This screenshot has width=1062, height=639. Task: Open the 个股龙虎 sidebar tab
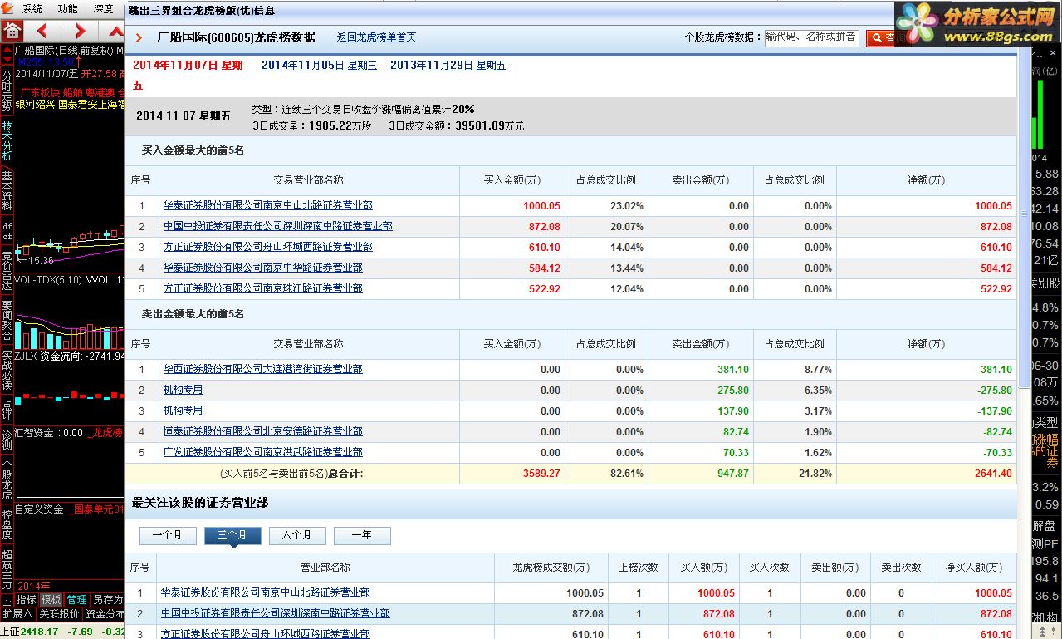pyautogui.click(x=7, y=479)
